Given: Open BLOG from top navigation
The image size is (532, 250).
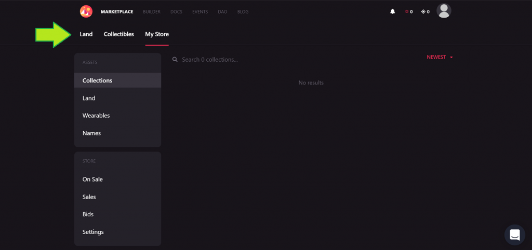Looking at the screenshot, I should [x=243, y=12].
